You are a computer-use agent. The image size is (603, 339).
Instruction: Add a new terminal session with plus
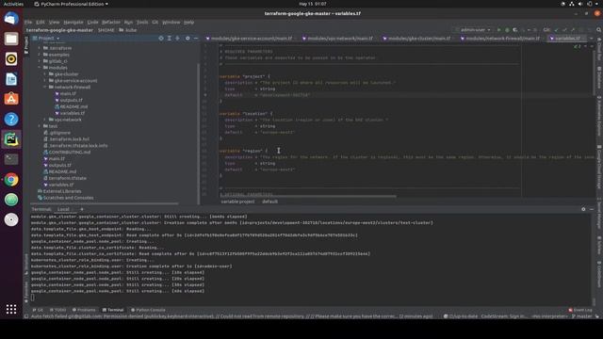tap(82, 209)
